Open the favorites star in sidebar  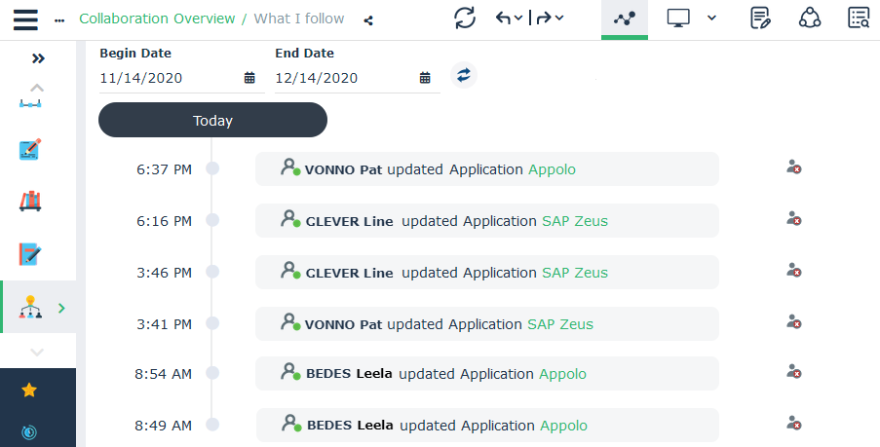pos(29,390)
